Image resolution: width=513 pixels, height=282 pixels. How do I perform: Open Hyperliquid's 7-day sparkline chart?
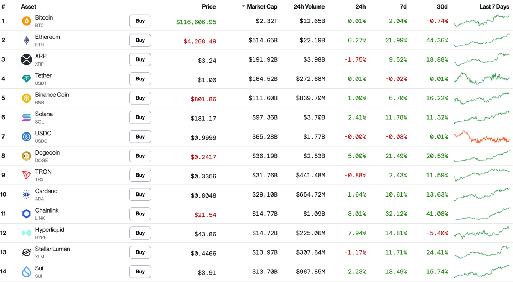coord(482,233)
